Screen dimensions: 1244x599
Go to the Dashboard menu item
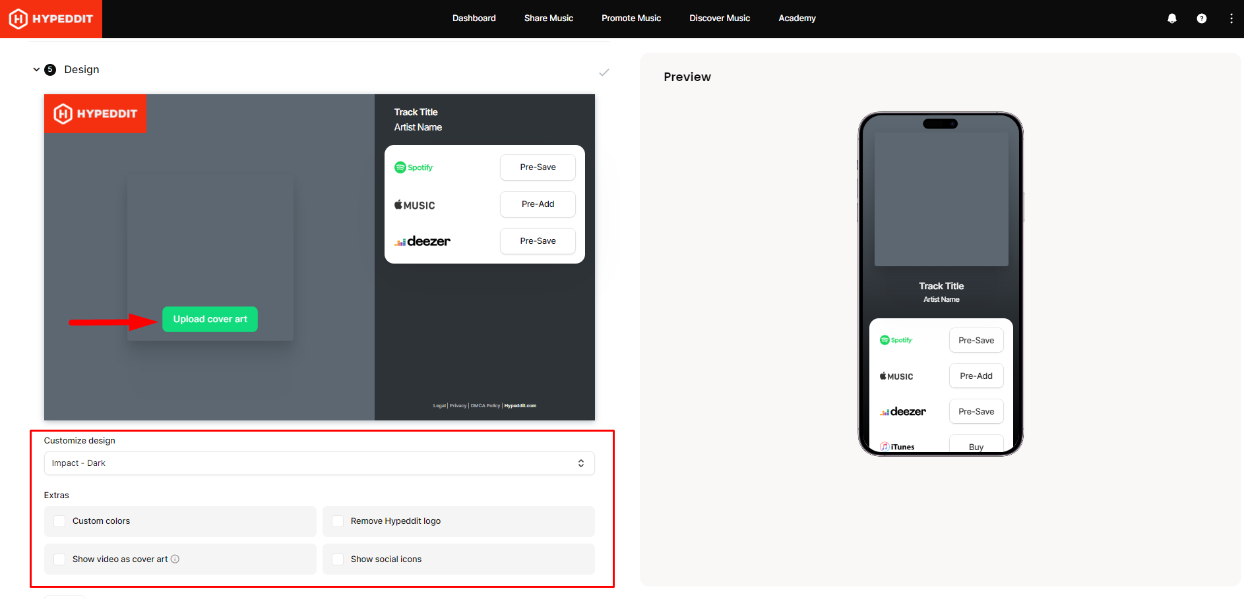pos(474,18)
